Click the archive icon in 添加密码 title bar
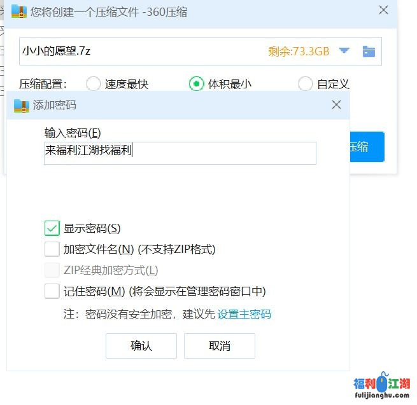The image size is (417, 405). point(21,105)
